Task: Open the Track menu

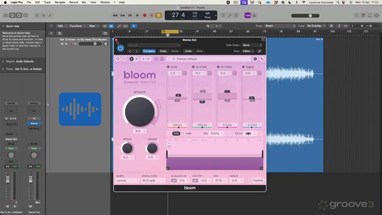Action: point(47,2)
